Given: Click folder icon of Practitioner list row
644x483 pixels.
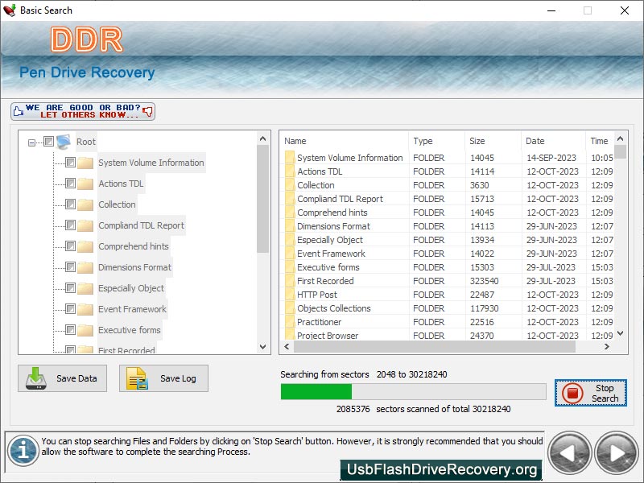Looking at the screenshot, I should tap(290, 322).
